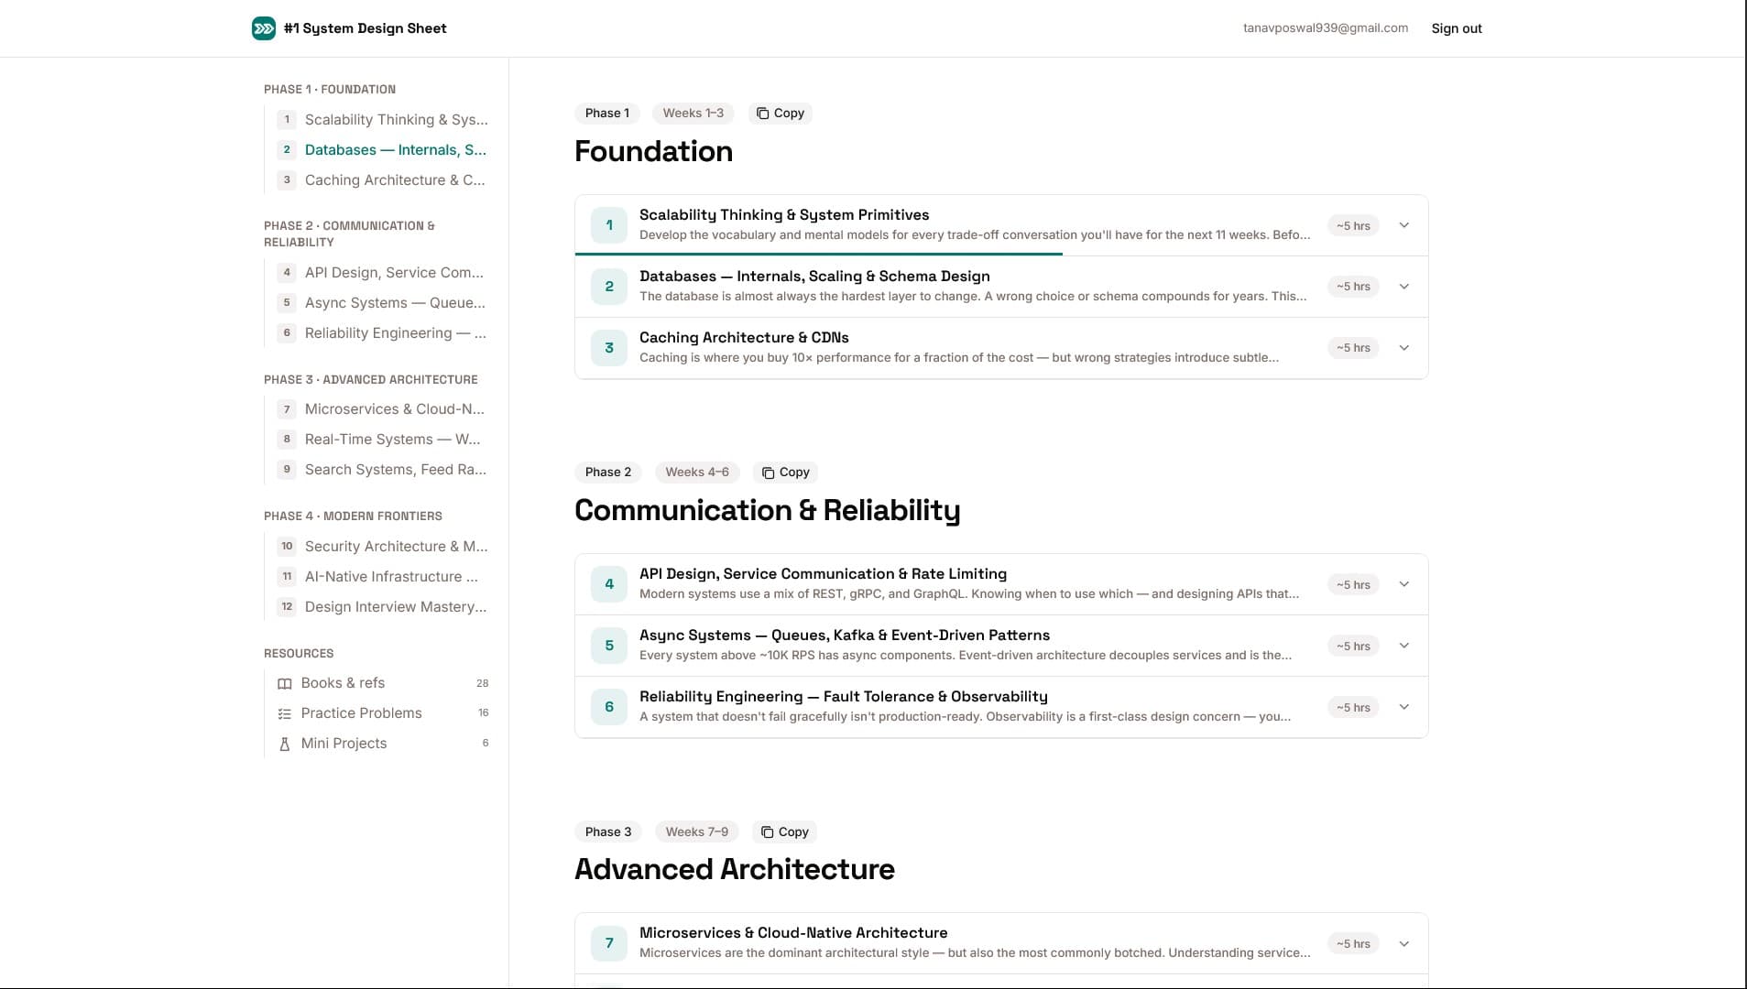
Task: Open sidebar item Scalability Thinking & Sys...
Action: click(383, 120)
